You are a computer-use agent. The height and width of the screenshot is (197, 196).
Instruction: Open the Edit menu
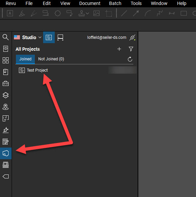47,3
